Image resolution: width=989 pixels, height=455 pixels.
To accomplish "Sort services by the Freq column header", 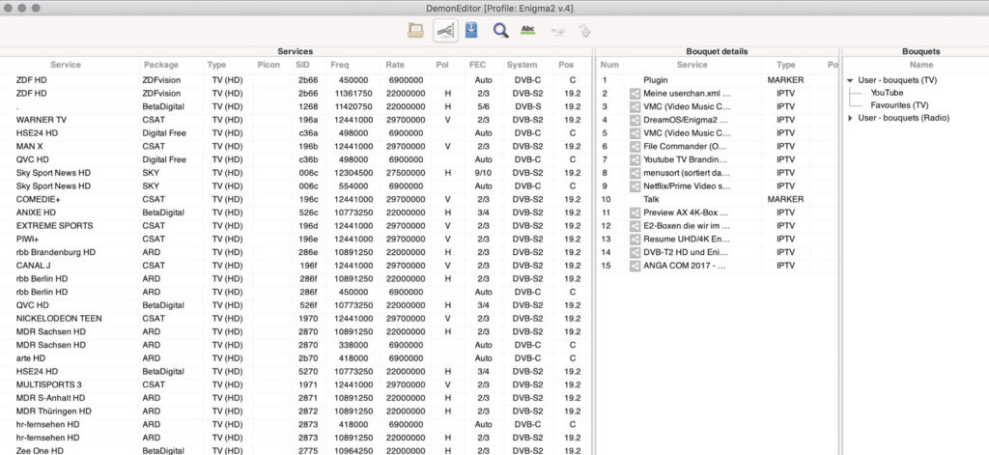I will [339, 65].
